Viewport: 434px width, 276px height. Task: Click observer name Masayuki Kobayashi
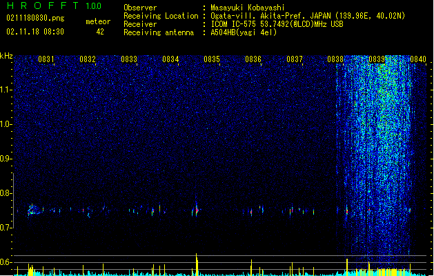tap(248, 8)
